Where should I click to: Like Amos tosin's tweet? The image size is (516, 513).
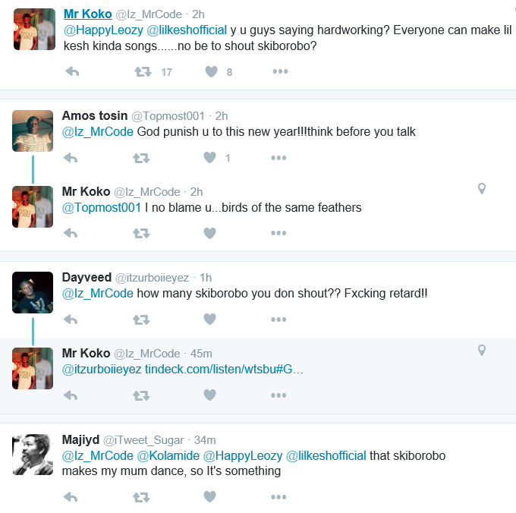(210, 158)
